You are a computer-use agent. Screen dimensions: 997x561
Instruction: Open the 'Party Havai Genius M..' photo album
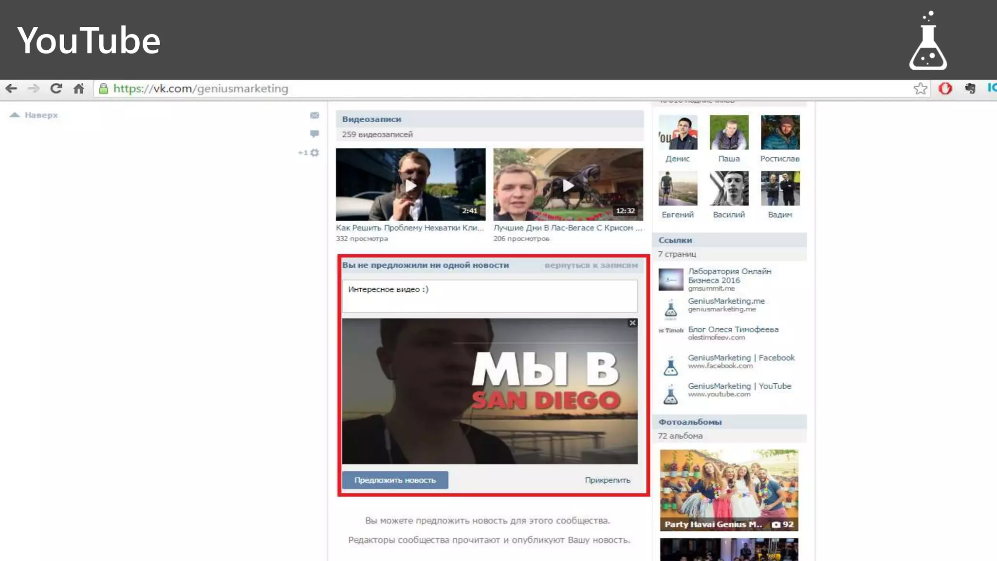[x=729, y=490]
